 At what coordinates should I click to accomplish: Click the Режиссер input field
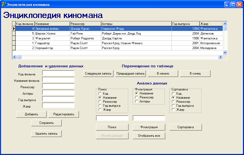[x=58, y=86]
